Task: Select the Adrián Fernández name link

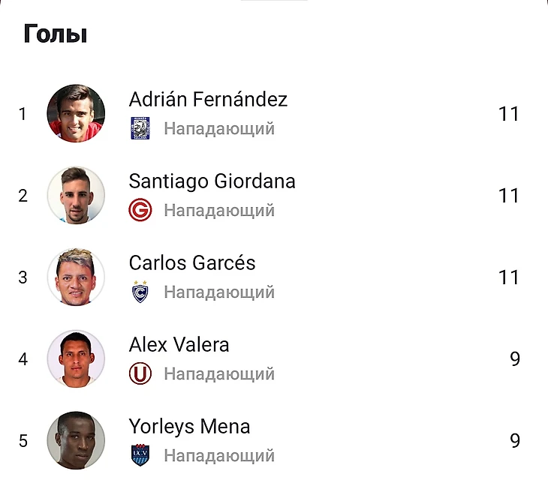Action: click(x=208, y=99)
